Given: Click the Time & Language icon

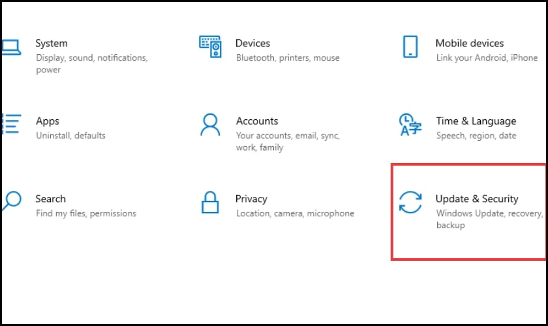Looking at the screenshot, I should (410, 124).
